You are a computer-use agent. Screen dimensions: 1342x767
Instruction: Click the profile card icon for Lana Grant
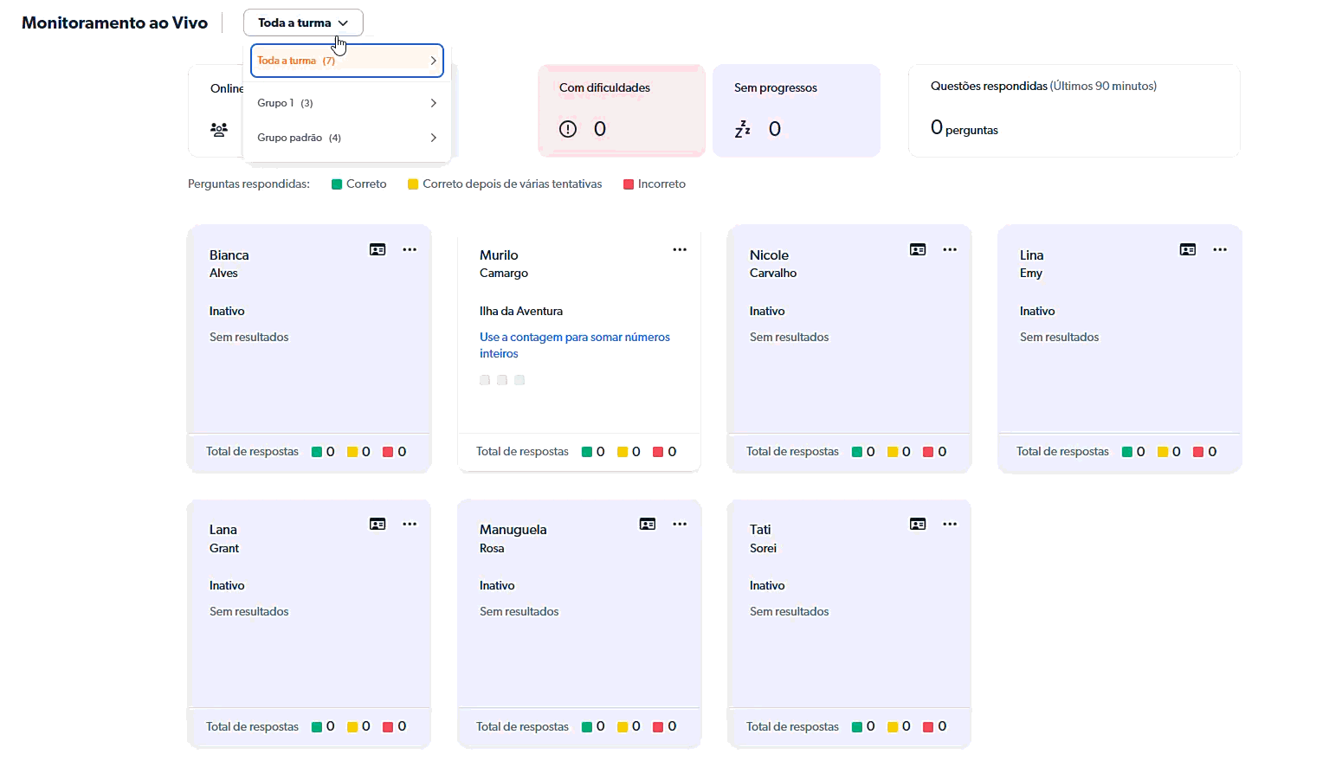coord(377,525)
